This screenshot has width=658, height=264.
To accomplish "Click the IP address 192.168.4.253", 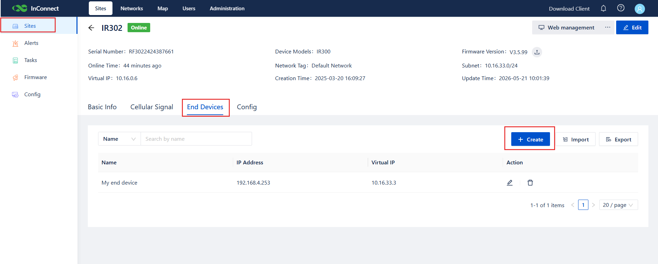I will click(x=253, y=183).
